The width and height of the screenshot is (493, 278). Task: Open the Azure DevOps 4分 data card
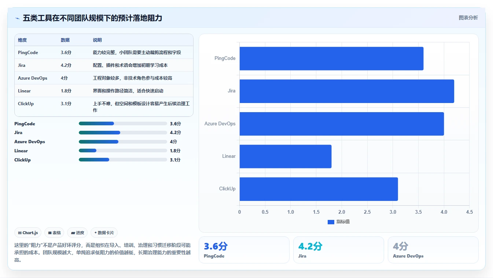[x=433, y=250]
